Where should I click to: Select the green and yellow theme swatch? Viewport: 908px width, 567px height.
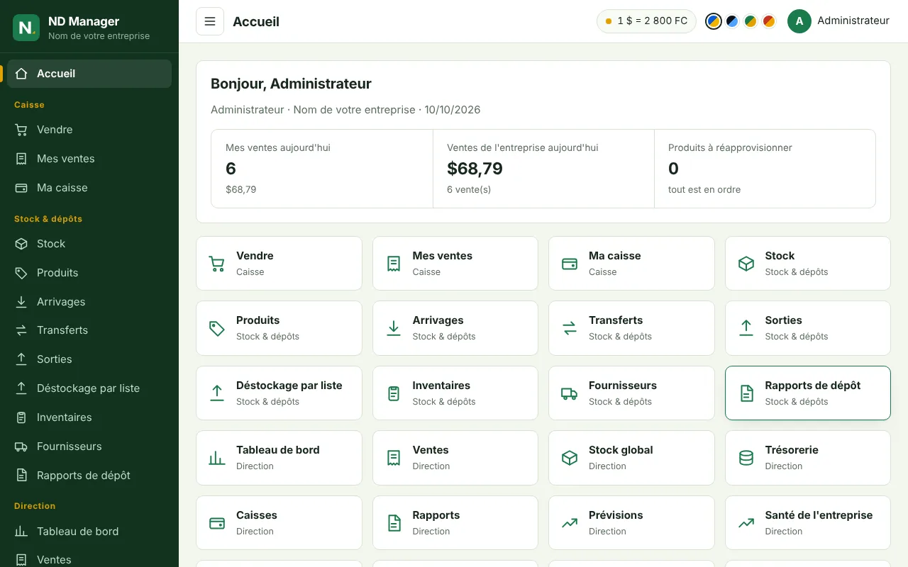[x=751, y=21]
